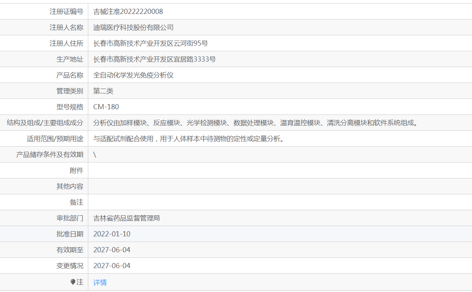Click the 注册证编号 label
This screenshot has height=292, width=472.
pos(66,12)
